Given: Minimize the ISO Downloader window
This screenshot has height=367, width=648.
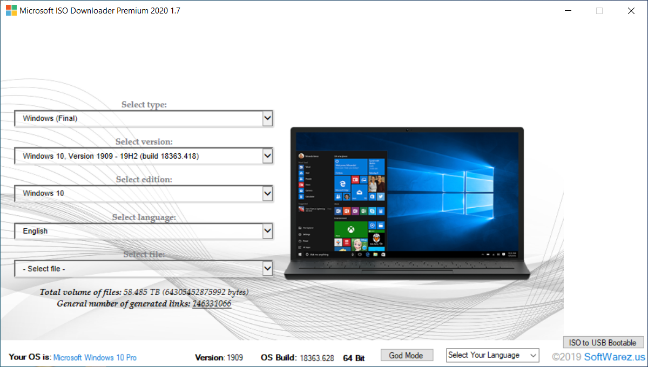Looking at the screenshot, I should [x=568, y=11].
